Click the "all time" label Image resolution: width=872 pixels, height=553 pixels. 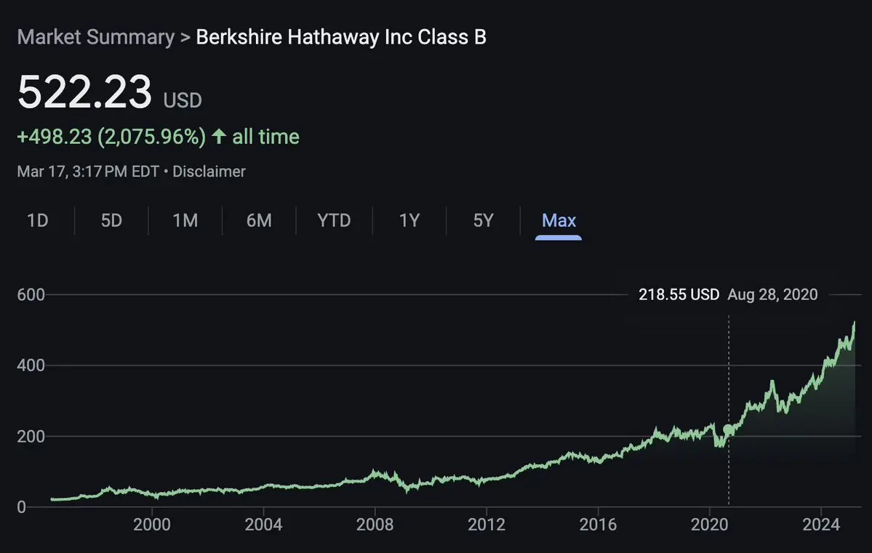266,137
